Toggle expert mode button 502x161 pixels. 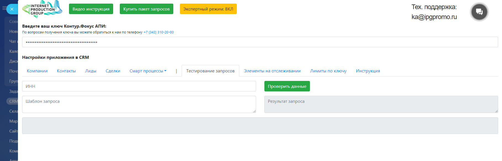click(208, 9)
